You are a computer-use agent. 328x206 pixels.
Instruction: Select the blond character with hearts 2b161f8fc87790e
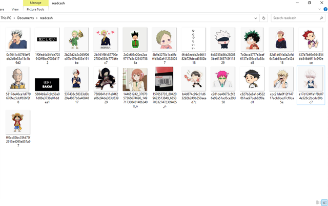click(106, 39)
